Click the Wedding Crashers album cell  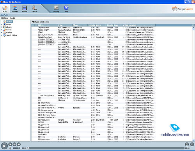[80, 37]
